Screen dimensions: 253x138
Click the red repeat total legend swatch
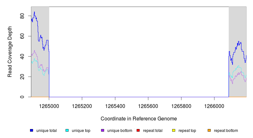point(138,130)
